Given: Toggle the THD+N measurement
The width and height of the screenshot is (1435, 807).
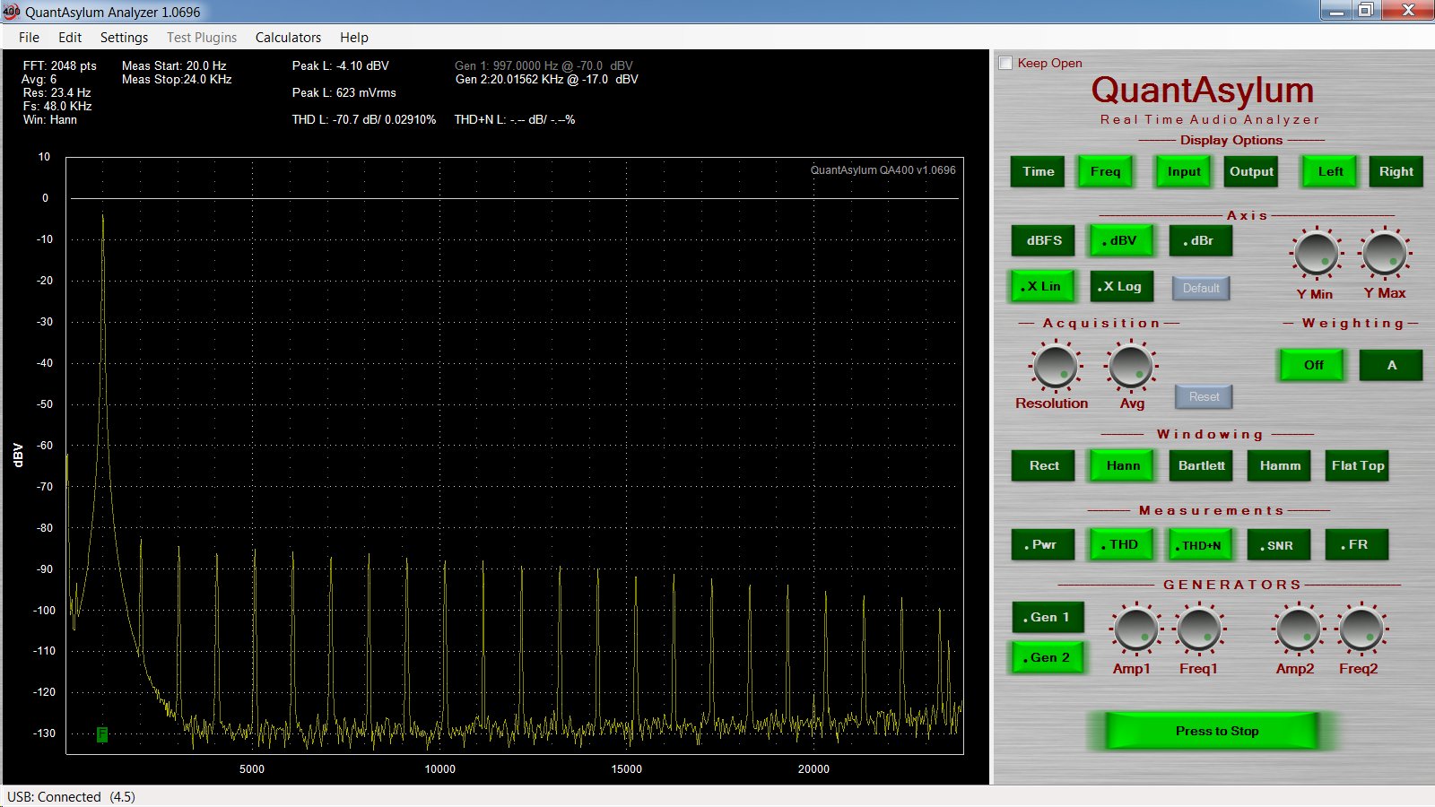Looking at the screenshot, I should tap(1201, 544).
